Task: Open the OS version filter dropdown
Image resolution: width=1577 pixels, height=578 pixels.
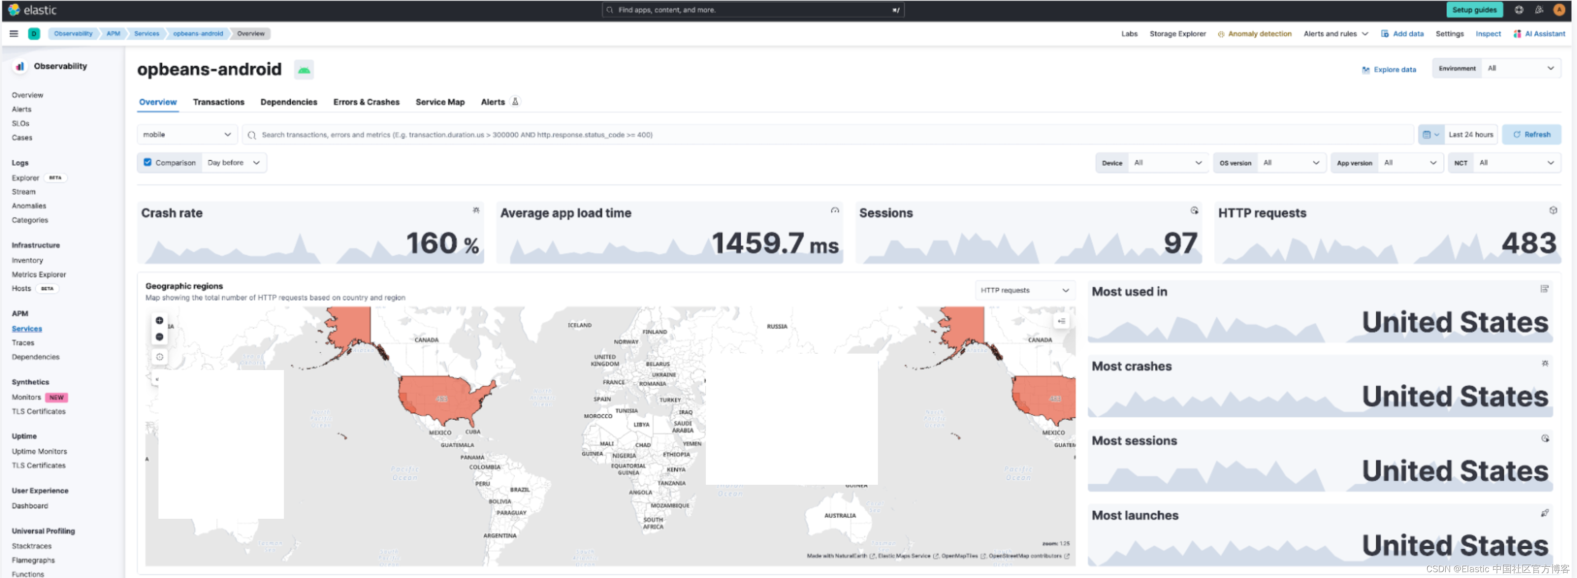Action: (x=1292, y=162)
